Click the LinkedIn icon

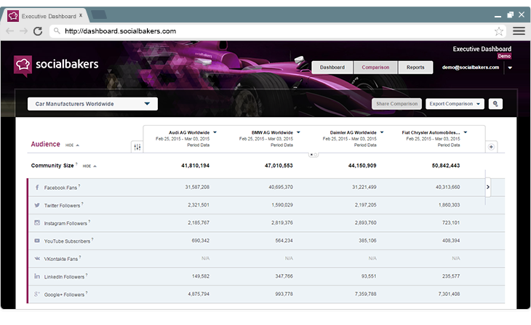[x=37, y=276]
